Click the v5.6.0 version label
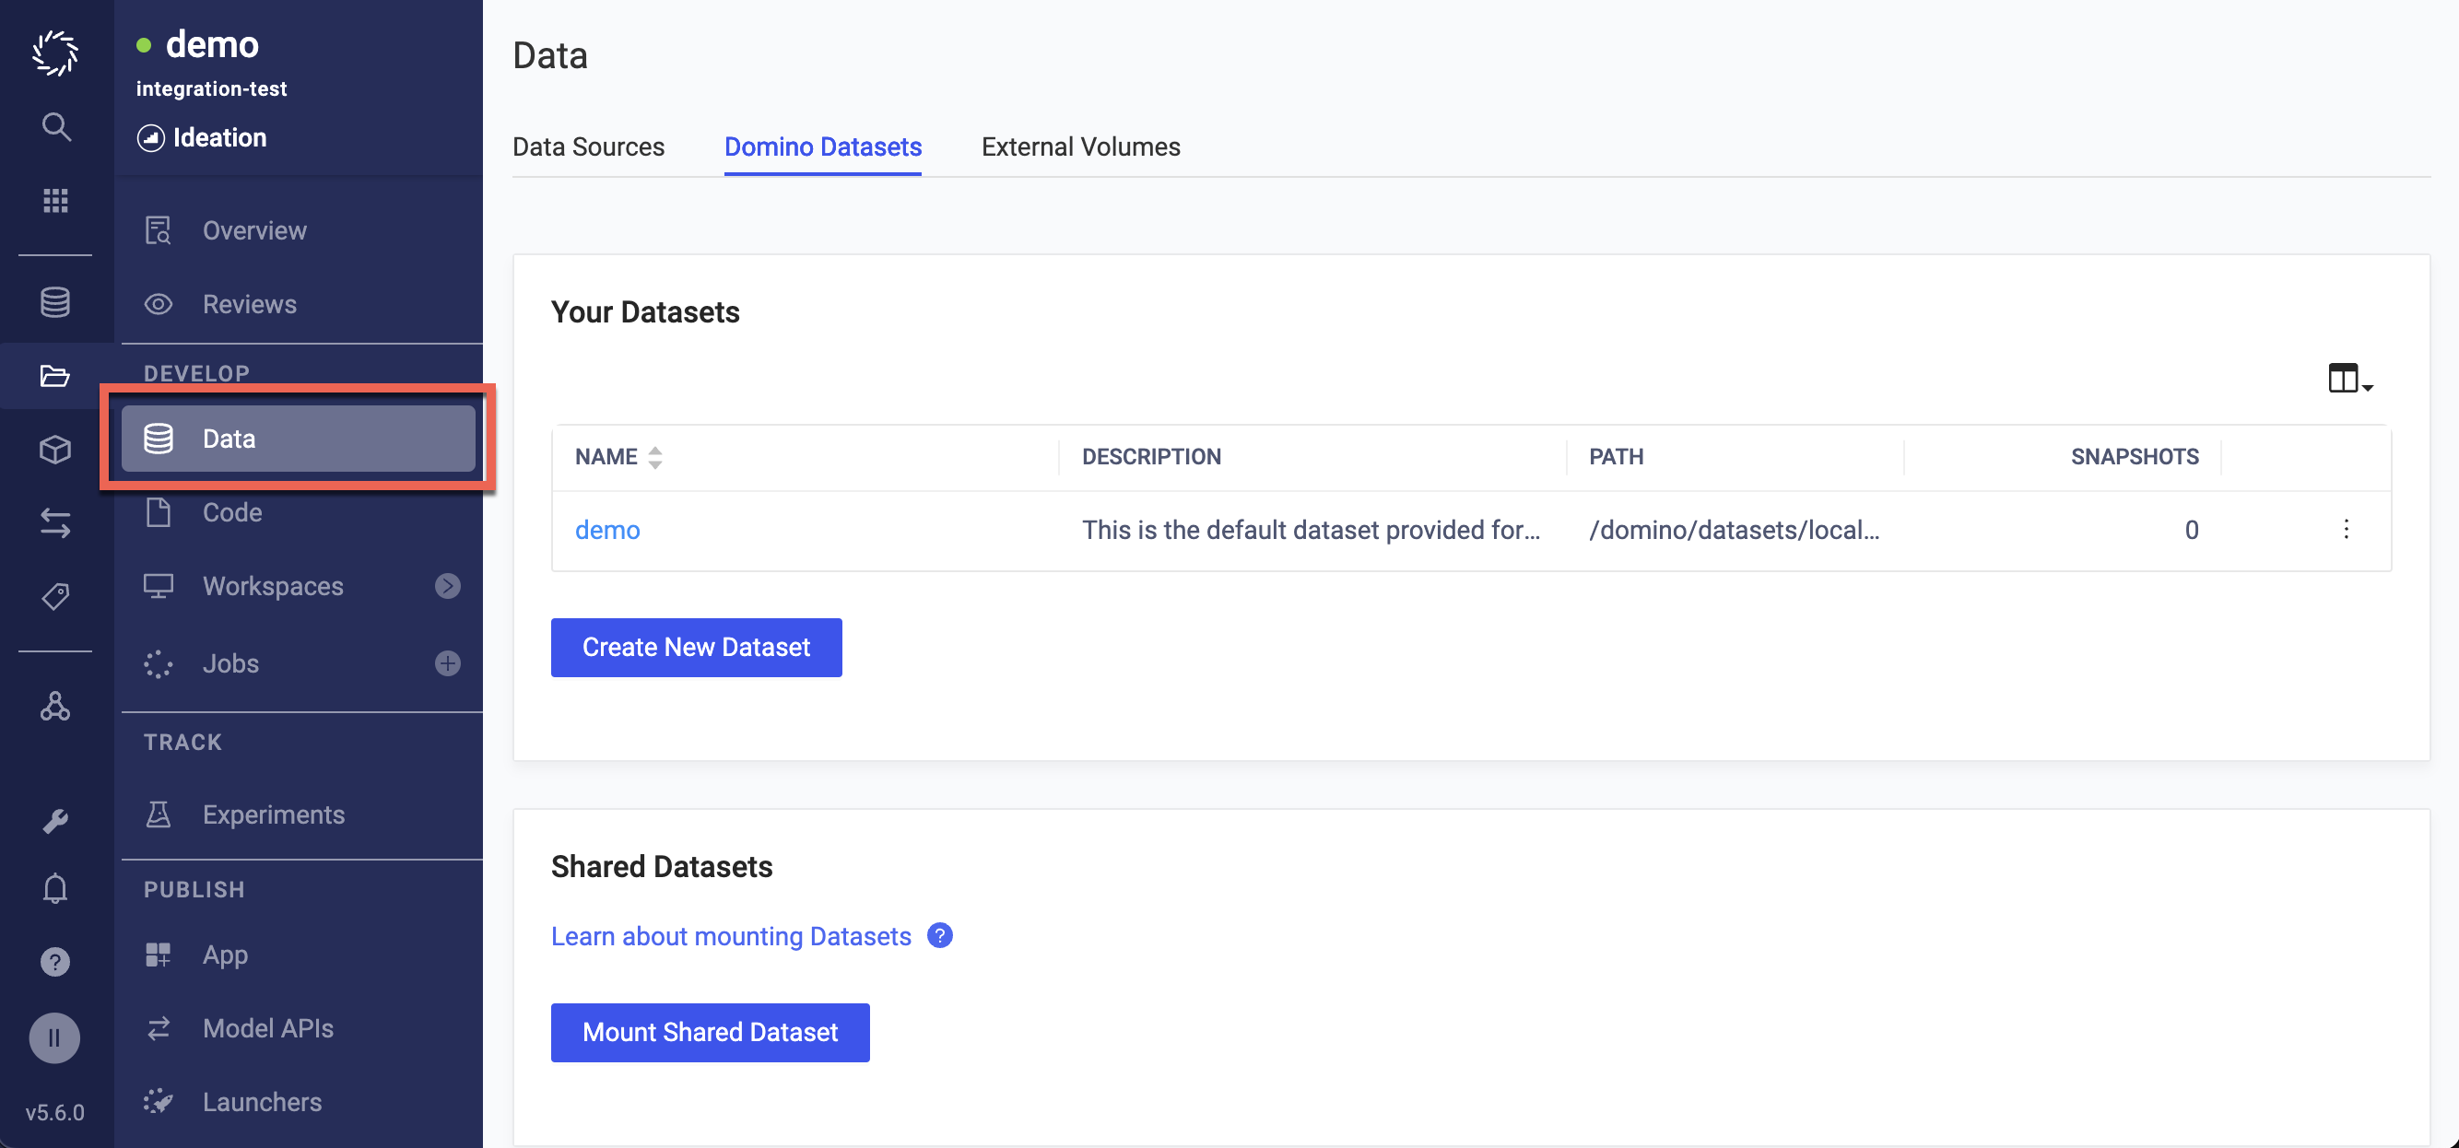Image resolution: width=2459 pixels, height=1148 pixels. coord(54,1113)
